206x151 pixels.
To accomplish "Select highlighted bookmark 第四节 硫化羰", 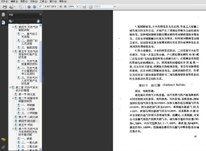I will tap(27, 121).
